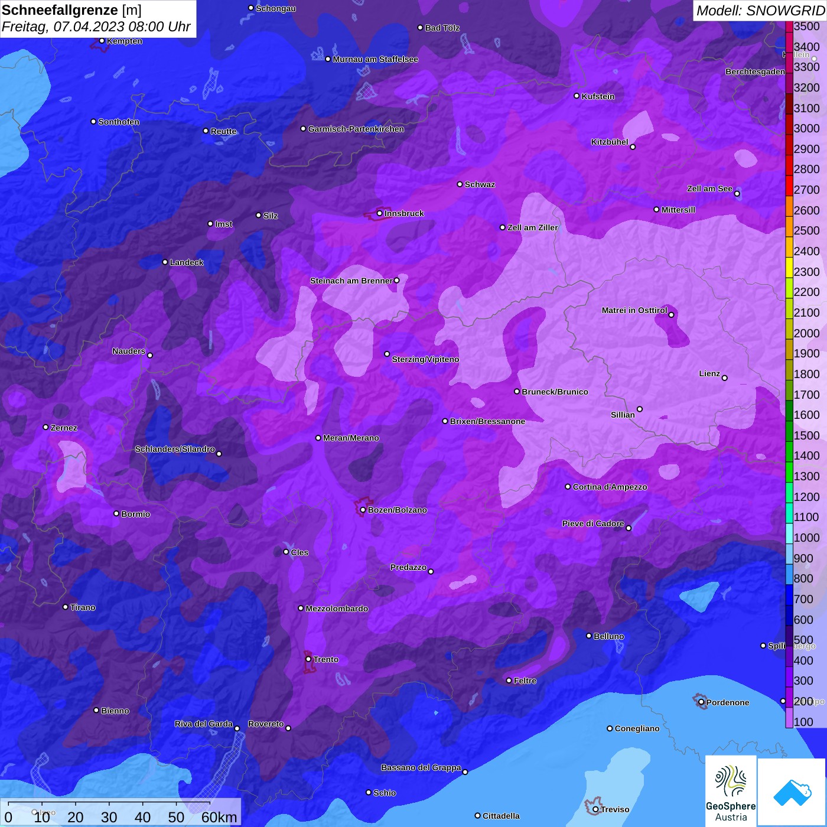Click the Treviso city marker dot
The height and width of the screenshot is (827, 827).
click(x=595, y=809)
